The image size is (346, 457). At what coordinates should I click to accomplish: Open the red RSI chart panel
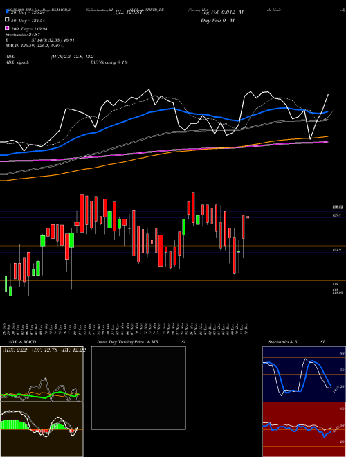coord(304,429)
